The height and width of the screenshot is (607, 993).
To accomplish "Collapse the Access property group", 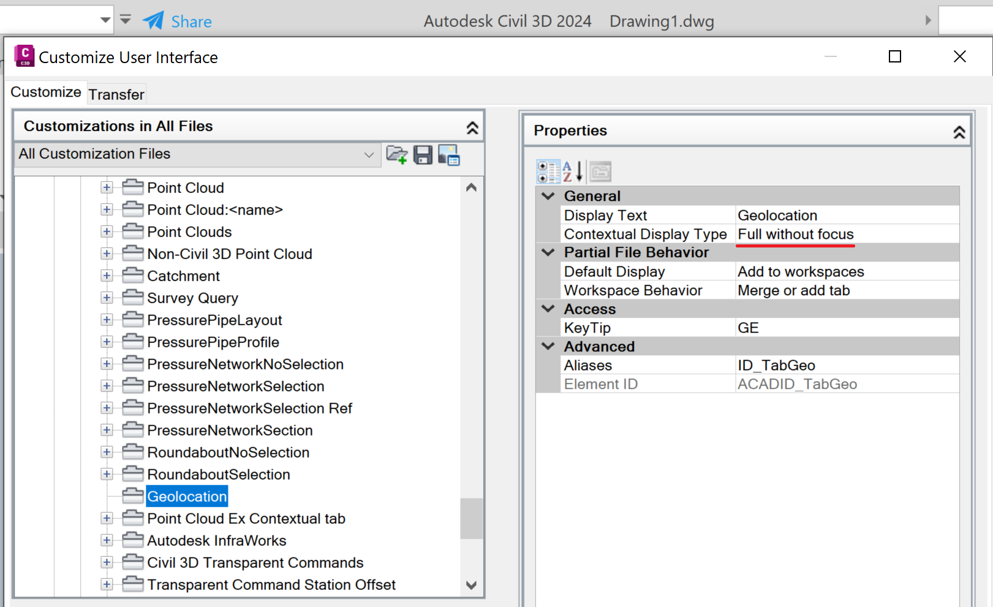I will click(x=547, y=309).
